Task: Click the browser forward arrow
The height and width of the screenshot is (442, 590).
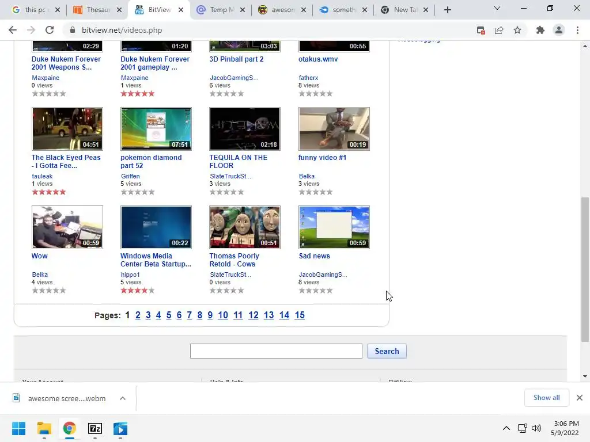Action: click(x=31, y=30)
